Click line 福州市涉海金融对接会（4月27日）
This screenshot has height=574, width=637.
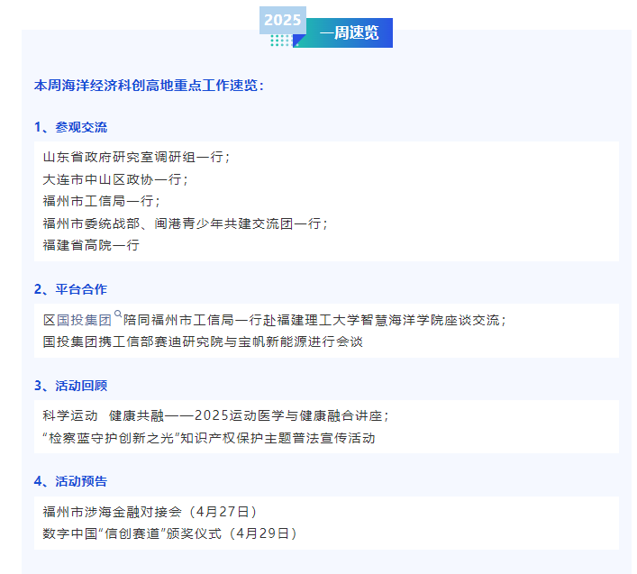[x=150, y=512]
